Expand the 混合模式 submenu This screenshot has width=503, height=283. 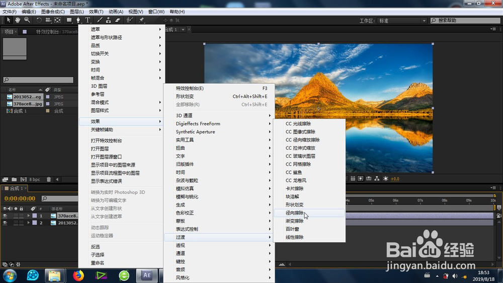pos(122,102)
